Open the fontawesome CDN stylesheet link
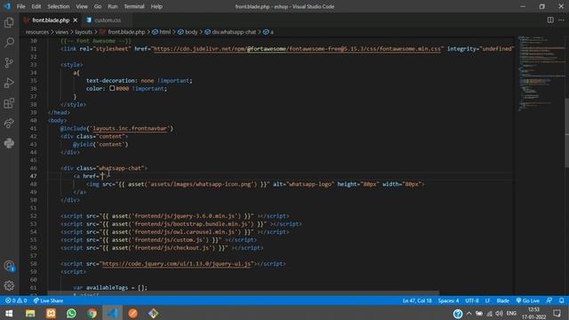The height and width of the screenshot is (320, 569). click(297, 49)
